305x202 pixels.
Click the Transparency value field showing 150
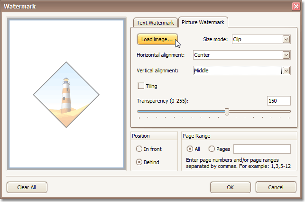(279, 101)
